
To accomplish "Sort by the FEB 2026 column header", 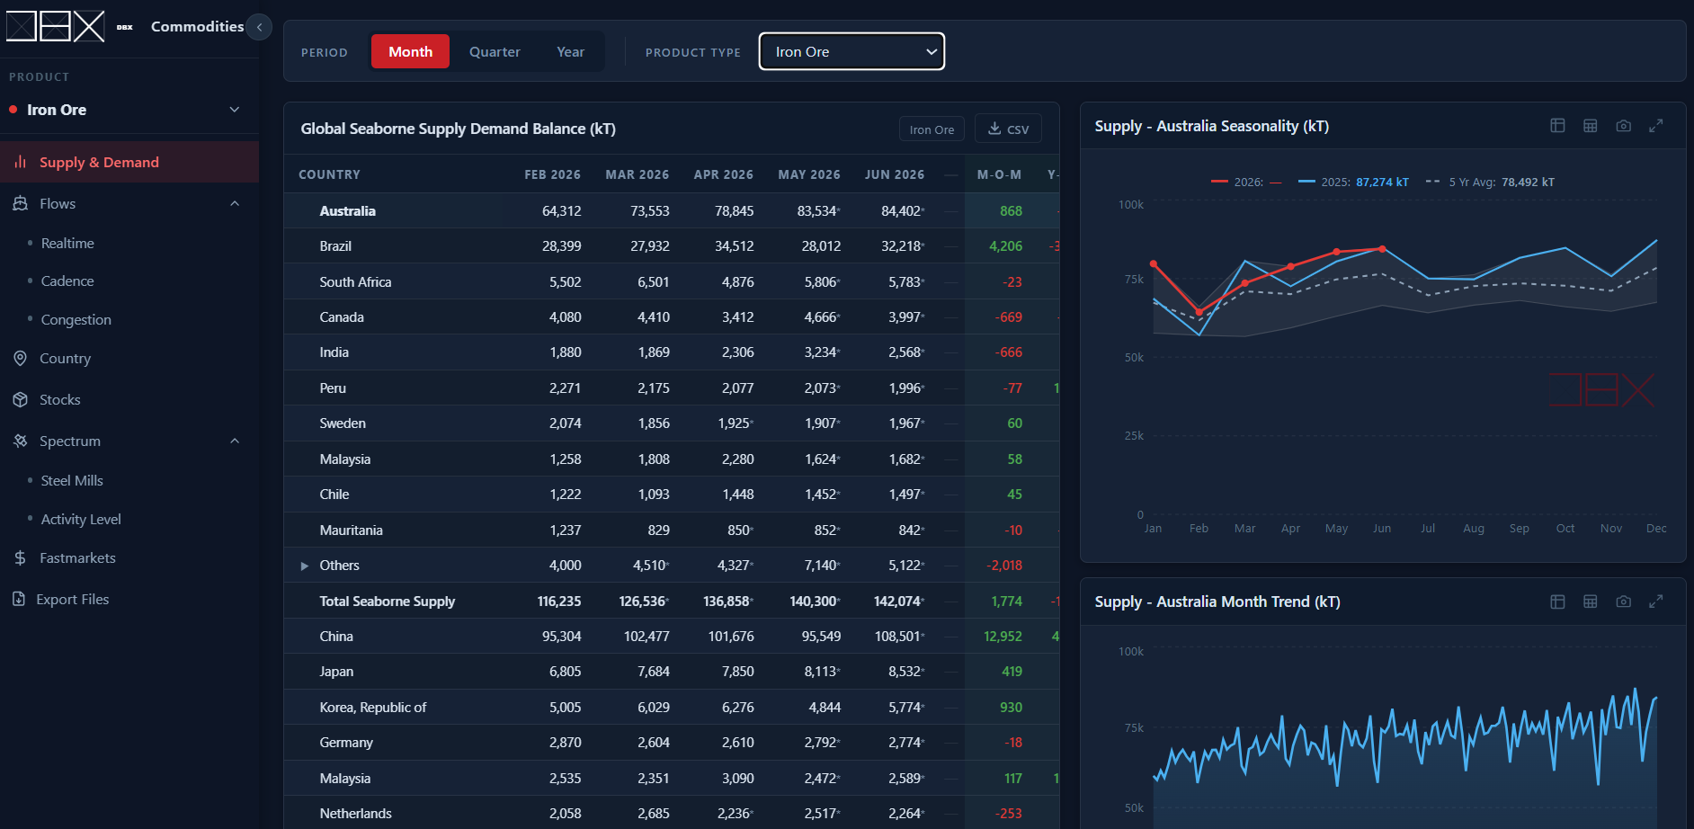I will pyautogui.click(x=552, y=174).
